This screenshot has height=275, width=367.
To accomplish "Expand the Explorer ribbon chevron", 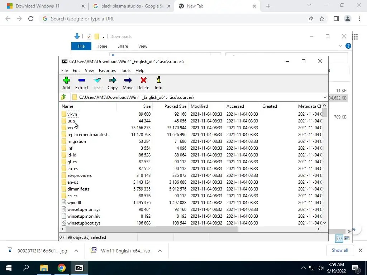I will [x=340, y=46].
